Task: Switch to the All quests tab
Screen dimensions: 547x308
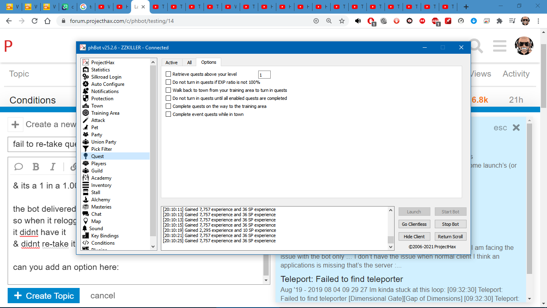Action: 189,63
